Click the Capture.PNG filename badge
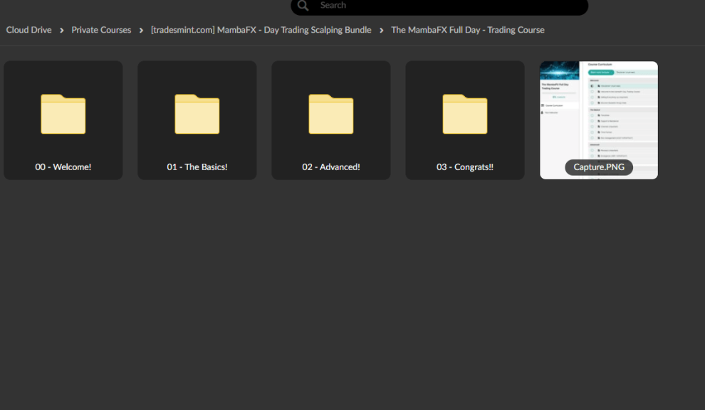705x410 pixels. (599, 167)
